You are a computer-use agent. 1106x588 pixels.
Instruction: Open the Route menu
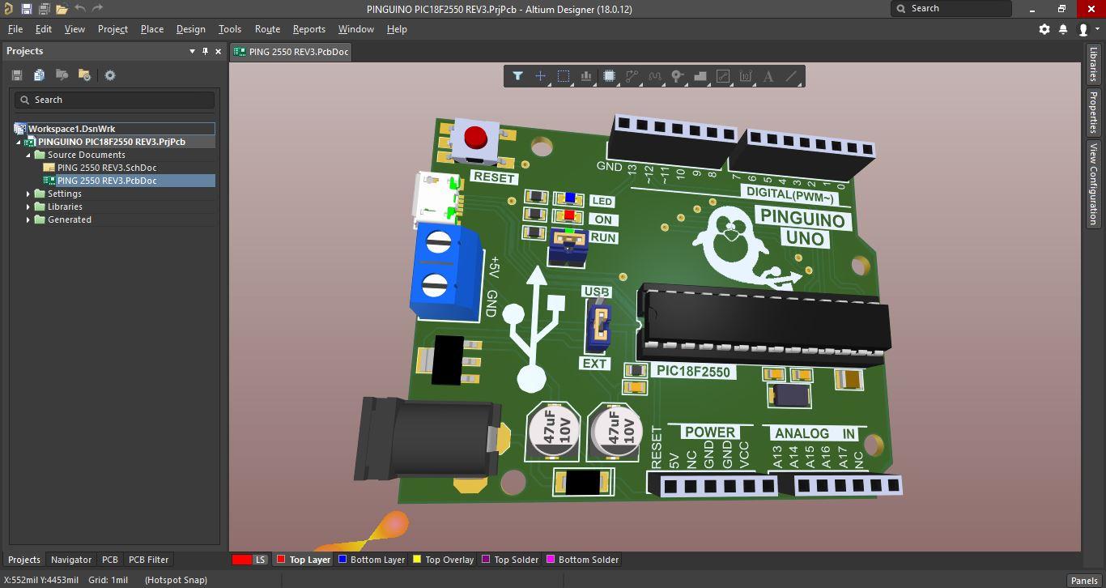[267, 29]
